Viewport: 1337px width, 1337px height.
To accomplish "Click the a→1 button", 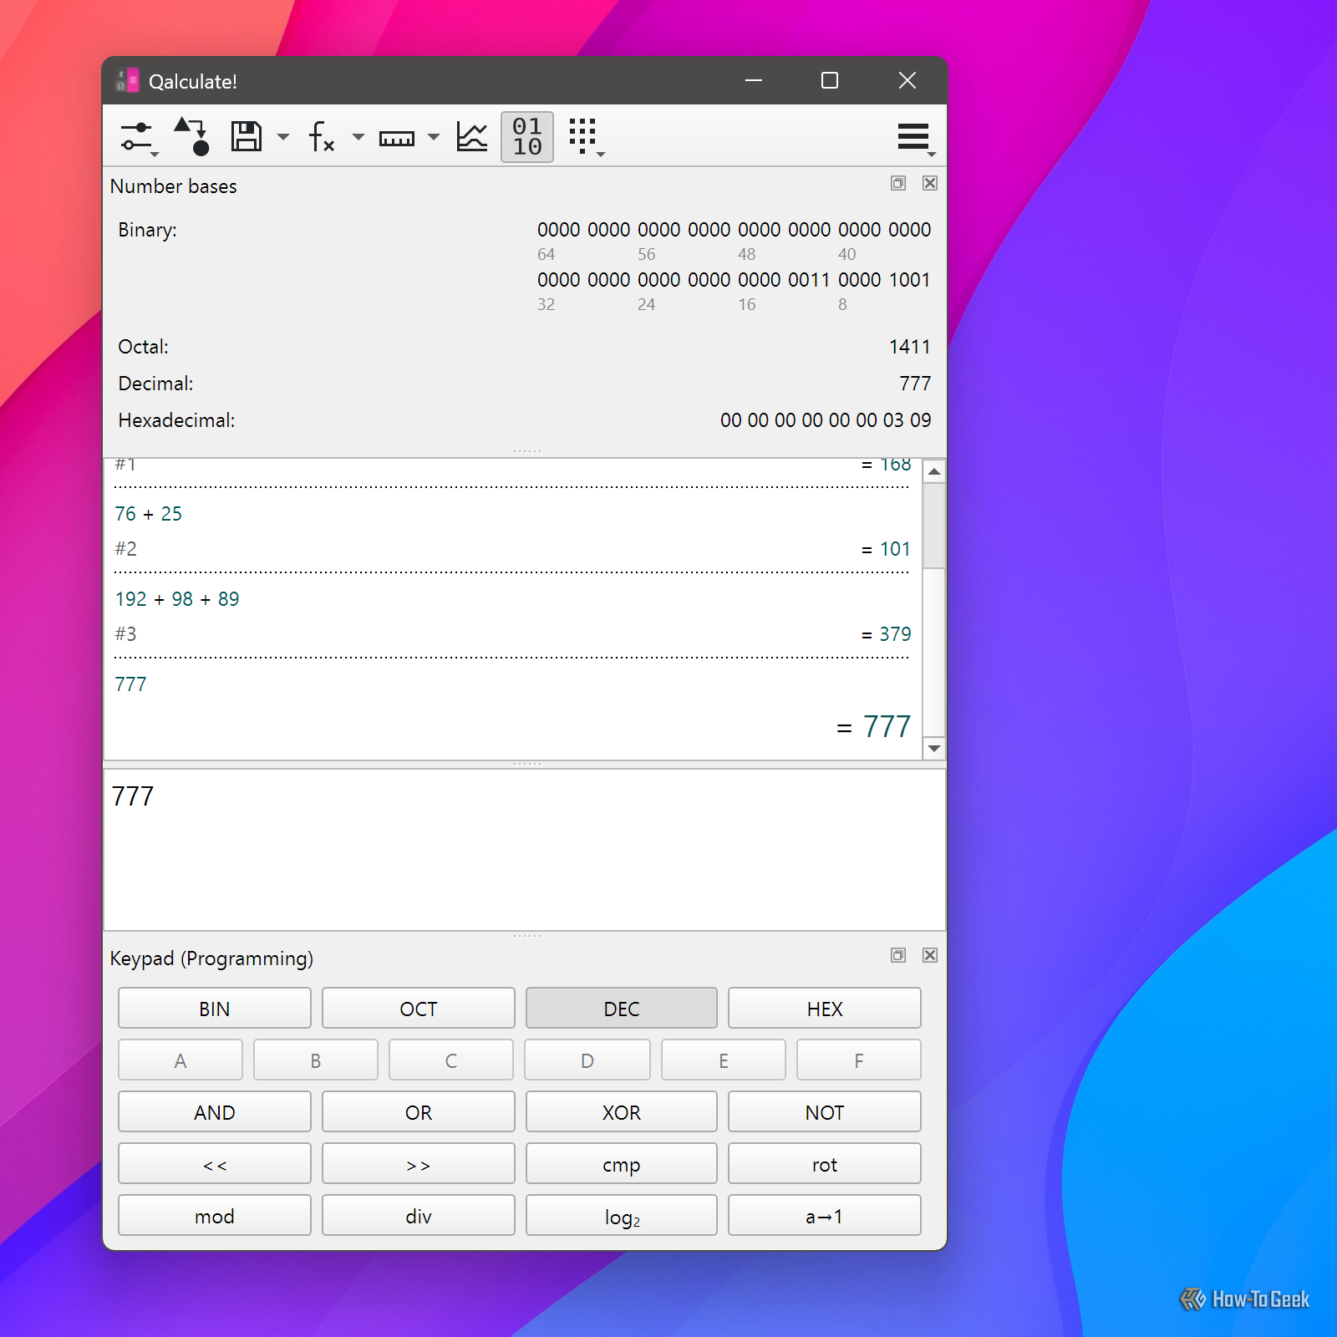I will (x=825, y=1216).
